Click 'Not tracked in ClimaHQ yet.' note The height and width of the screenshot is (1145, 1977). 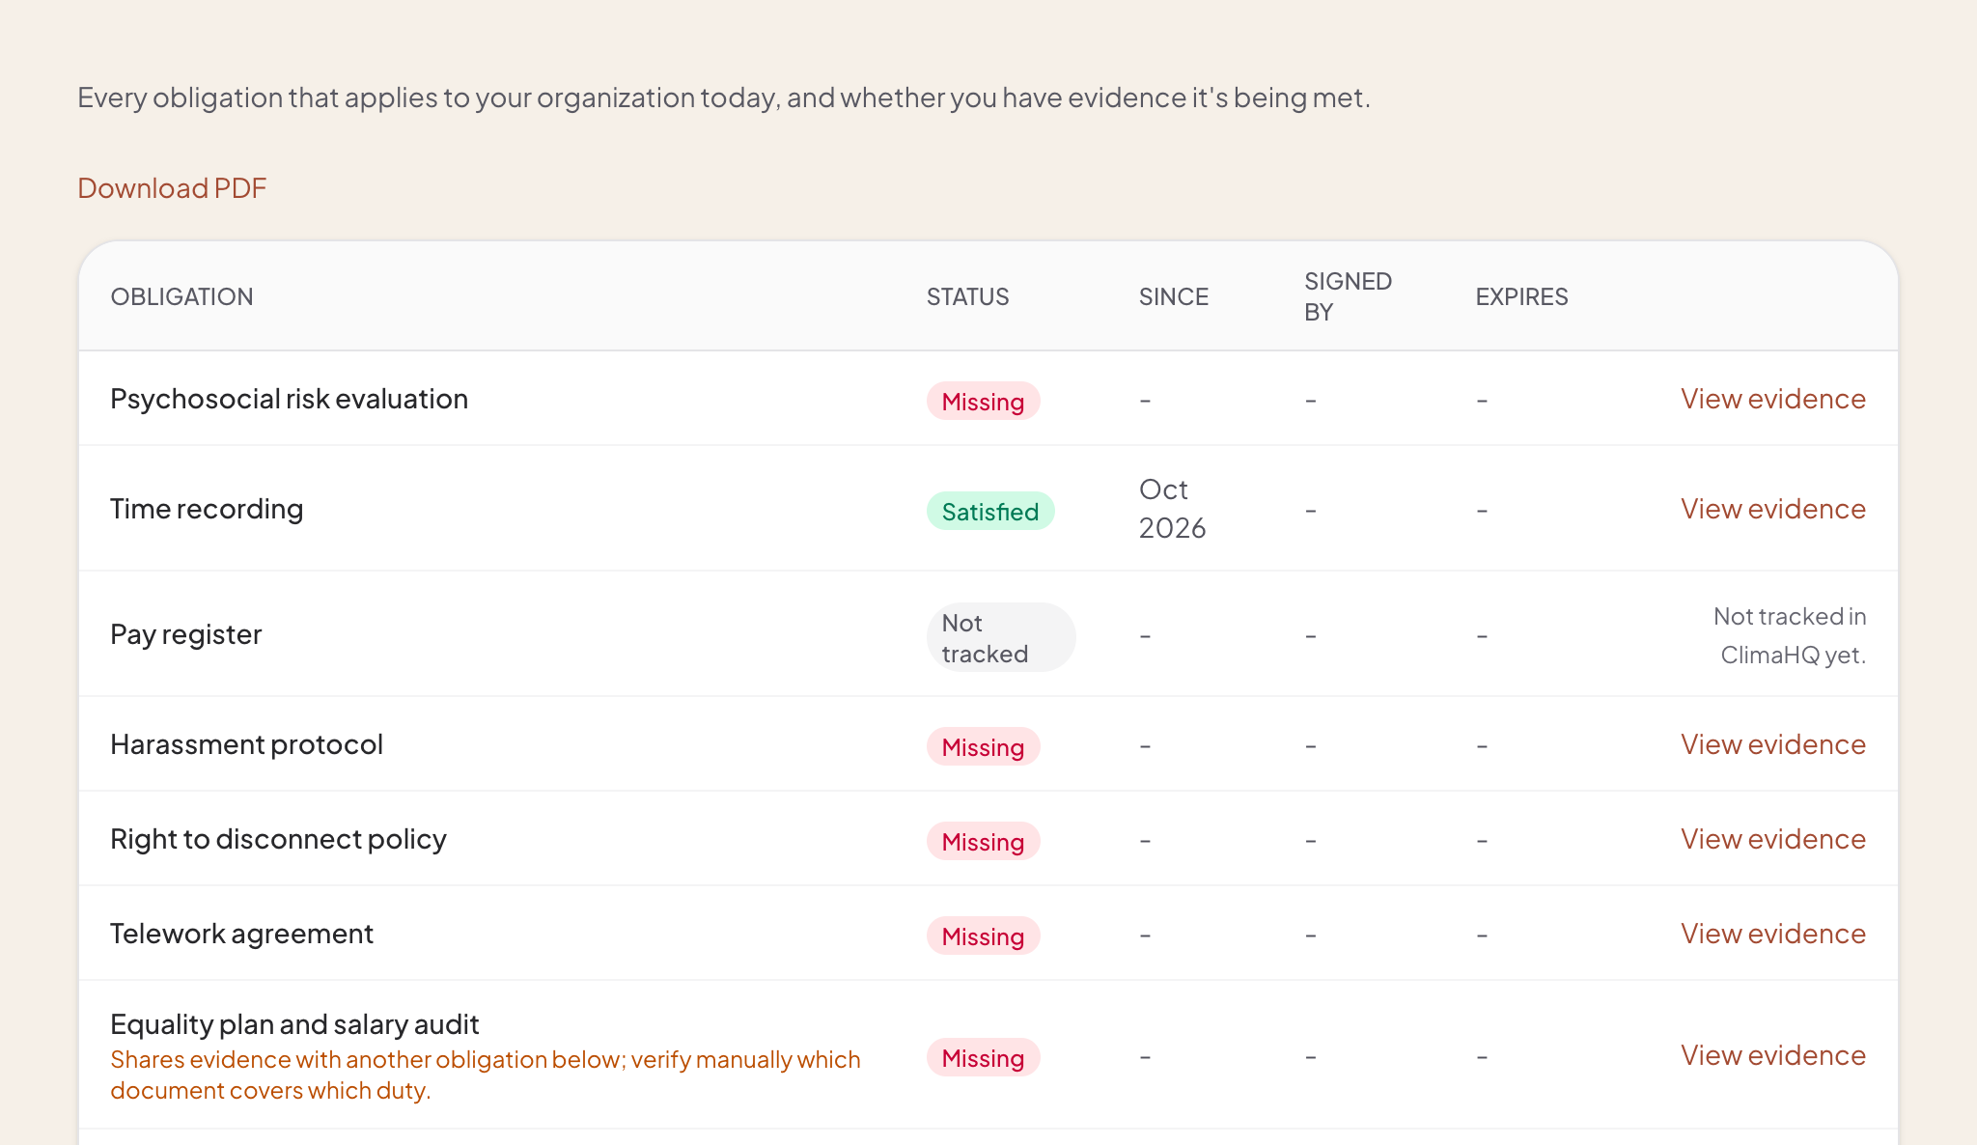click(1790, 635)
